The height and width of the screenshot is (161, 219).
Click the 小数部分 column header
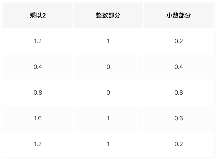(179, 15)
